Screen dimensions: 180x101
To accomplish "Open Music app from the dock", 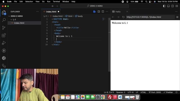I will (115, 97).
